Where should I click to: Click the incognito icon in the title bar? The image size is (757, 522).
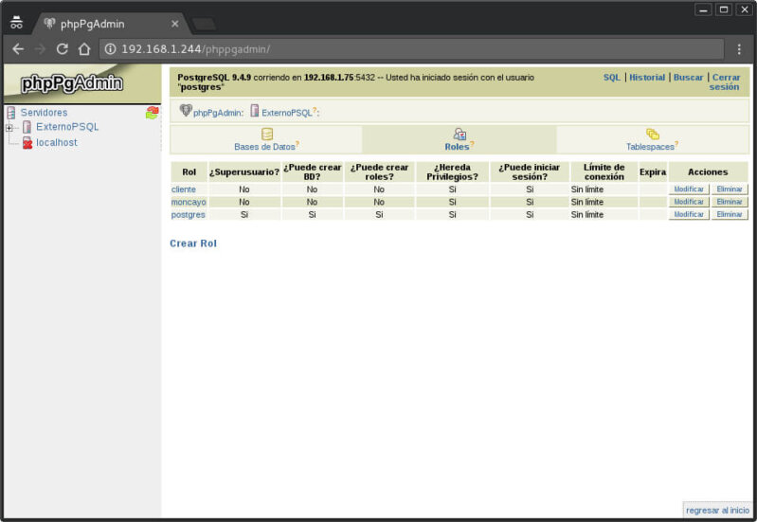click(16, 22)
